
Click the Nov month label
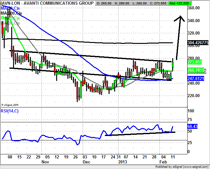point(45,162)
